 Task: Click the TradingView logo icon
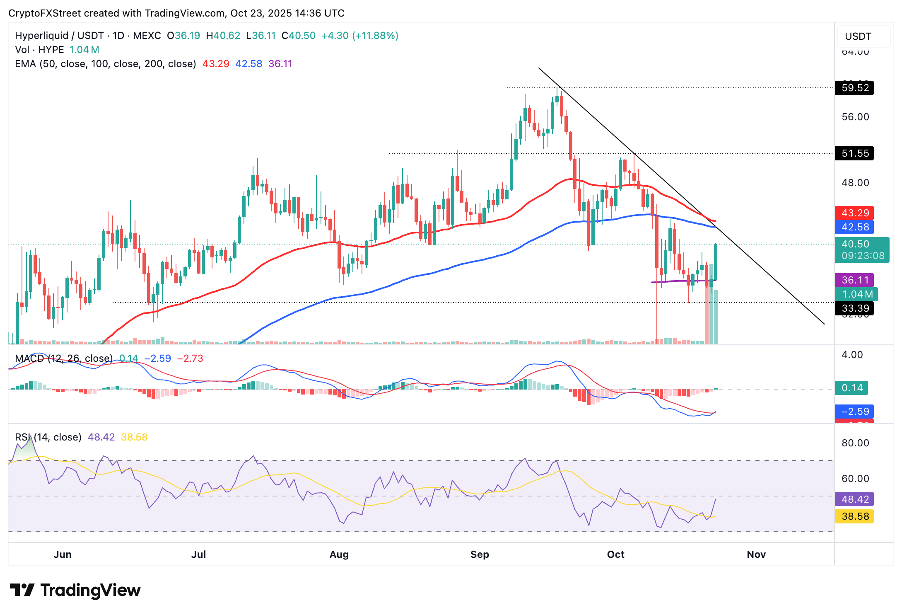coord(22,590)
